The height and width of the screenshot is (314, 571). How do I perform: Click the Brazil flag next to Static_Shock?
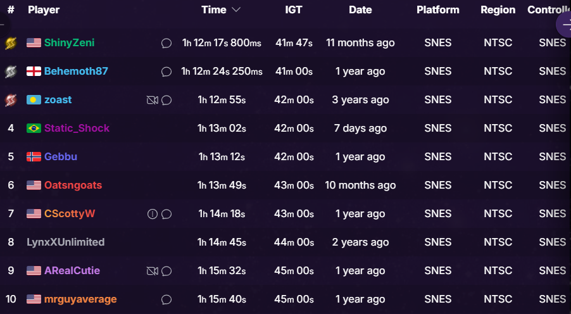pos(34,129)
